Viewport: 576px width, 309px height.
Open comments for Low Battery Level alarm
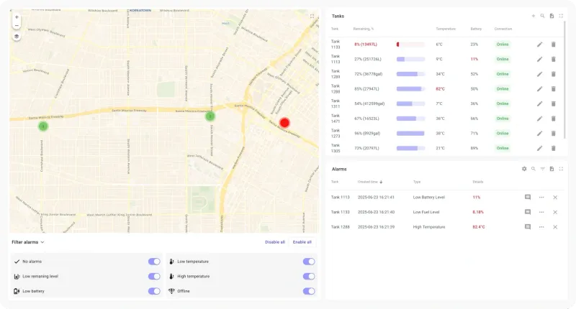(x=528, y=197)
